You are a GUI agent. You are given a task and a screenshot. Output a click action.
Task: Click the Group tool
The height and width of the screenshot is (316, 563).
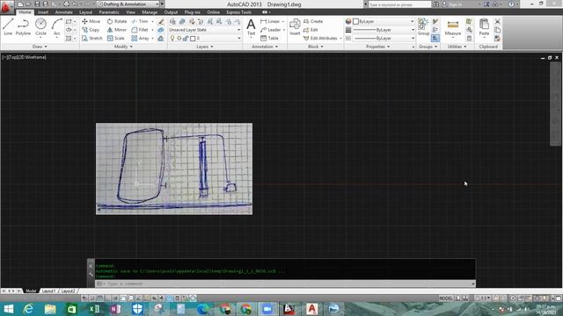[423, 27]
